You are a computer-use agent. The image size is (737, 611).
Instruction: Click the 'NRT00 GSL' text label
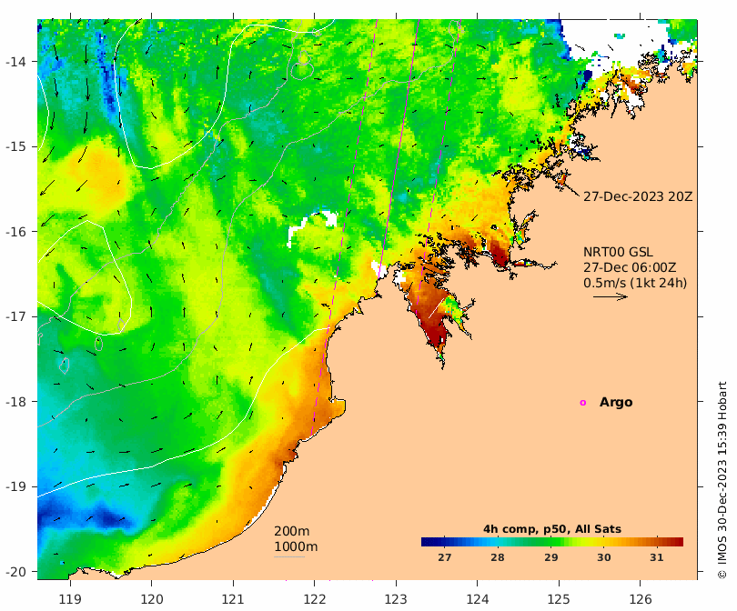[x=618, y=252]
